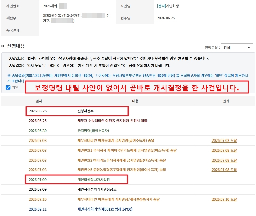Select the 접수일 value 2026.06.25
Viewport: 256px width, 216px height.
166,18
